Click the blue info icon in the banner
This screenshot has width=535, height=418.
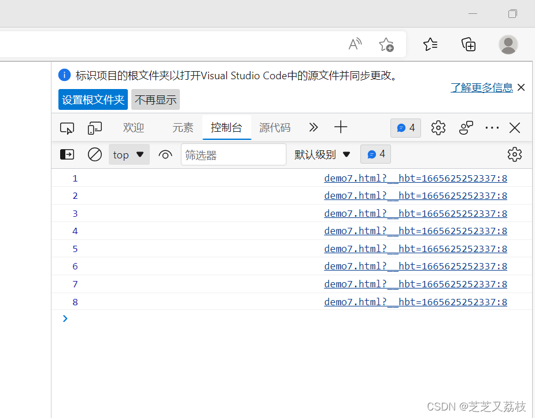[x=64, y=75]
